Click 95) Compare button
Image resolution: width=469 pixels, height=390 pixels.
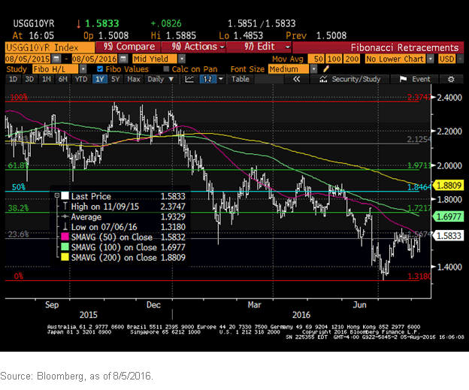coord(128,47)
